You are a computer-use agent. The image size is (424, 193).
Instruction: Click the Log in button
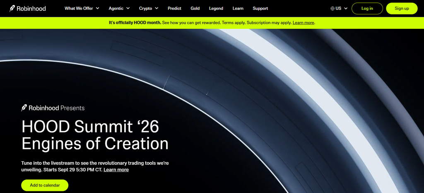[367, 8]
